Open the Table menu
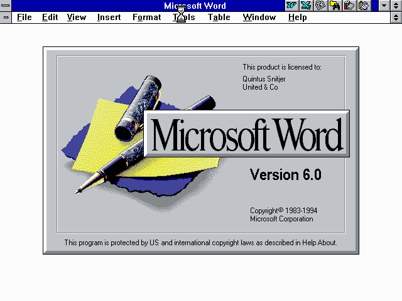The image size is (402, 301). pos(219,18)
